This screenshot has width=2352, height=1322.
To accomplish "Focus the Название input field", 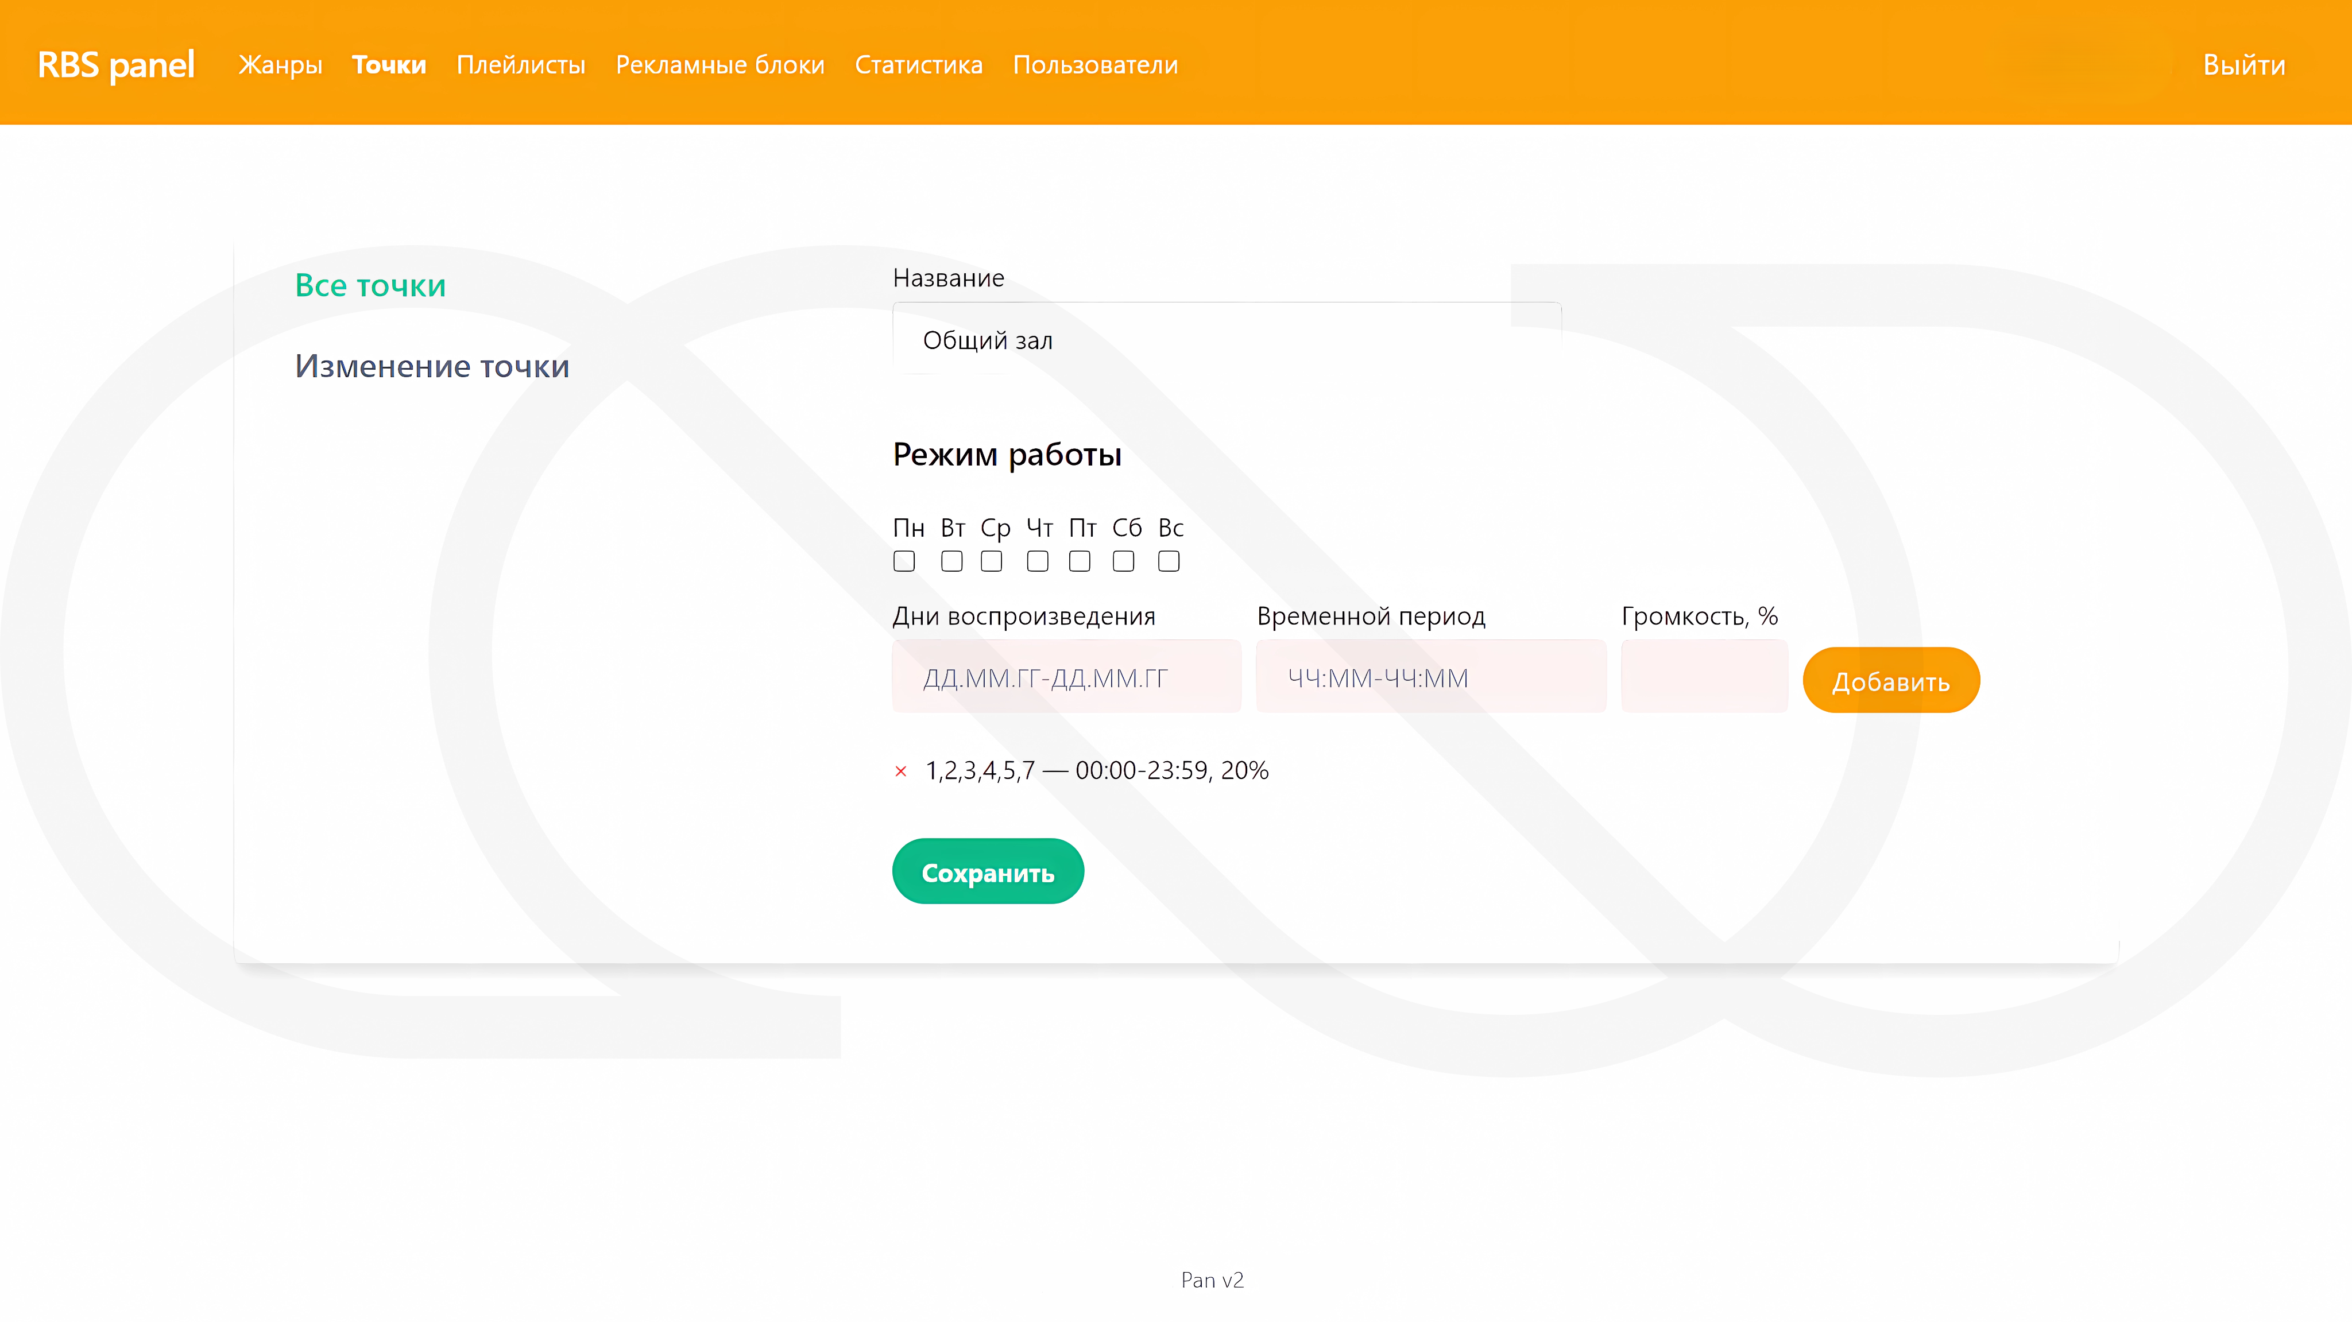I will (1226, 340).
